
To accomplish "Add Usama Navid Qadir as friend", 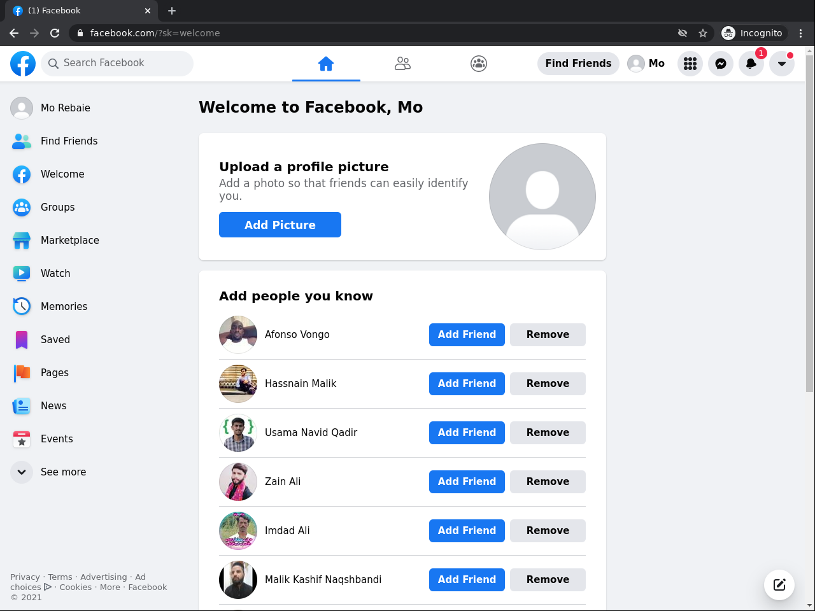I will [467, 433].
